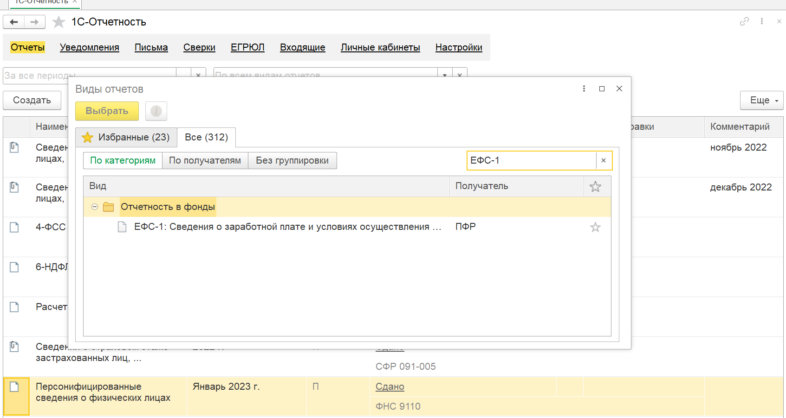786x418 pixels.
Task: Switch to the Избранные (23) tab
Action: tap(126, 137)
